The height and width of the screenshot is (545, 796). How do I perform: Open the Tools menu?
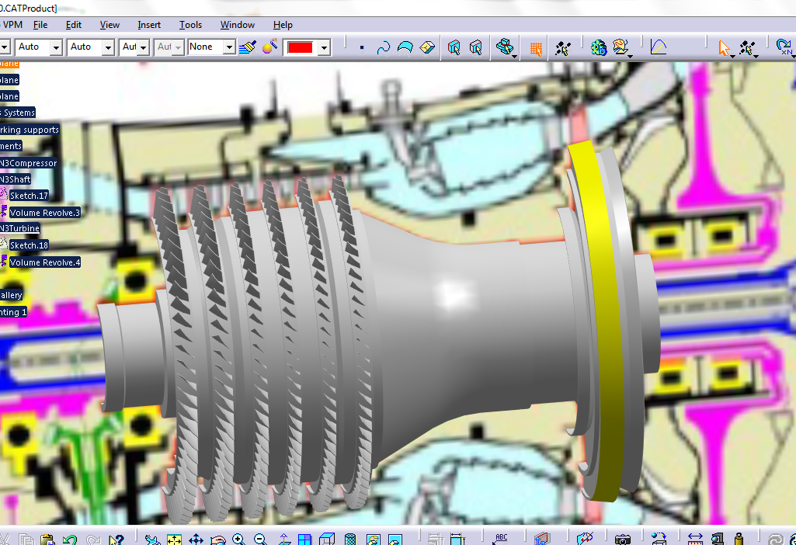[190, 25]
